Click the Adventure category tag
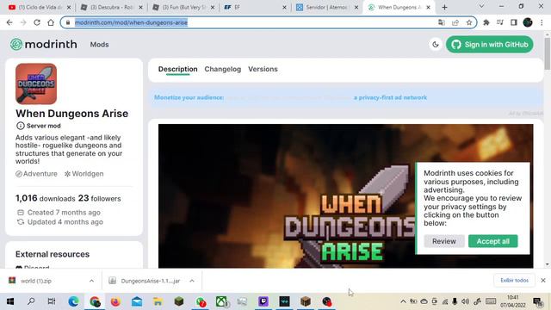This screenshot has height=310, width=551. click(x=36, y=174)
